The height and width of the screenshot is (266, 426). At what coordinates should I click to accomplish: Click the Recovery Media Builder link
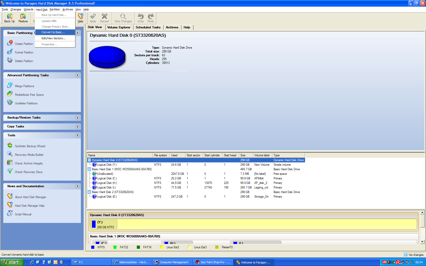click(29, 155)
